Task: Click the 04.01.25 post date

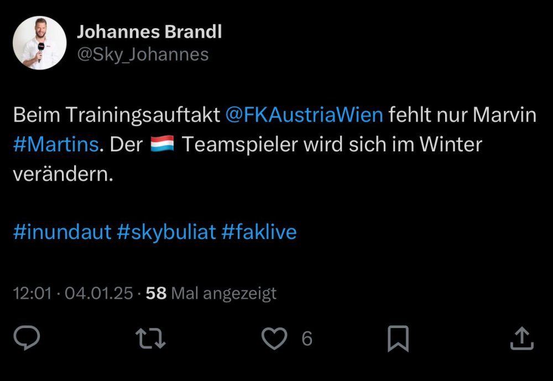Action: (98, 293)
